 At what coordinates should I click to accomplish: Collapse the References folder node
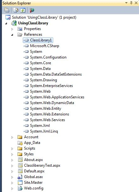(12, 35)
